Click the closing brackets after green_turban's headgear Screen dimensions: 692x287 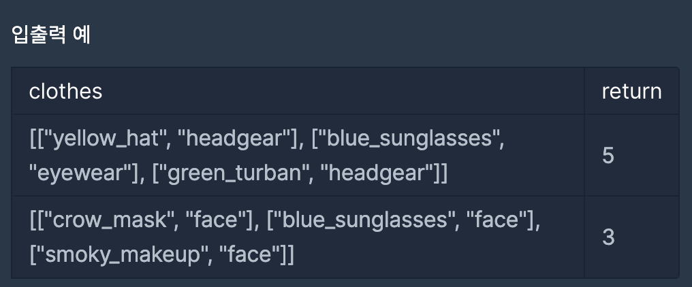[441, 173]
